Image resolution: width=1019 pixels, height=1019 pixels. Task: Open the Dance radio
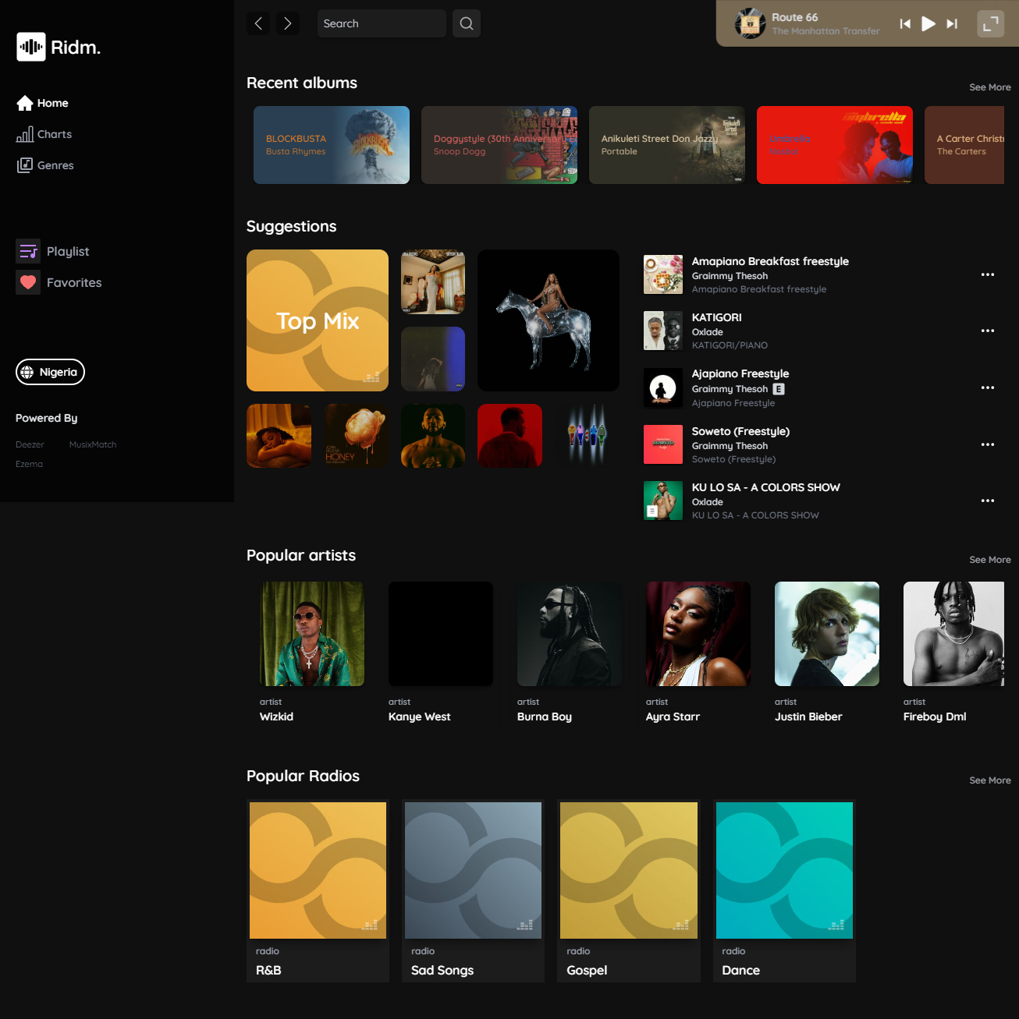click(x=784, y=891)
